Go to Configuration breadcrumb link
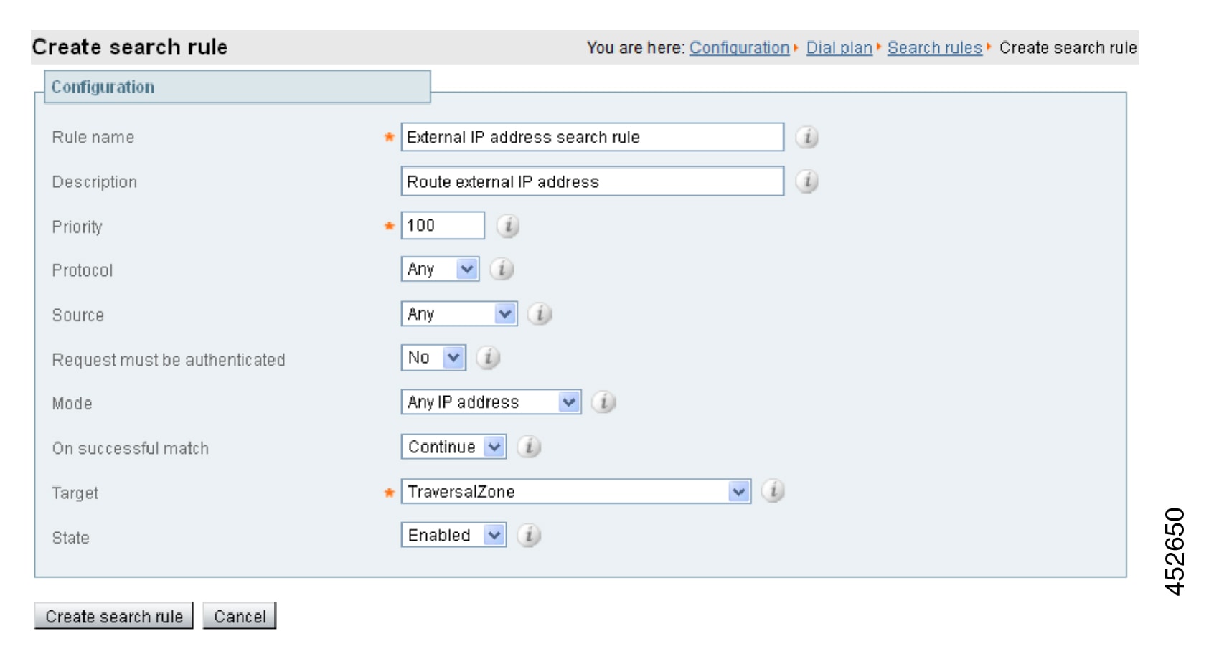The width and height of the screenshot is (1214, 664). pyautogui.click(x=739, y=48)
